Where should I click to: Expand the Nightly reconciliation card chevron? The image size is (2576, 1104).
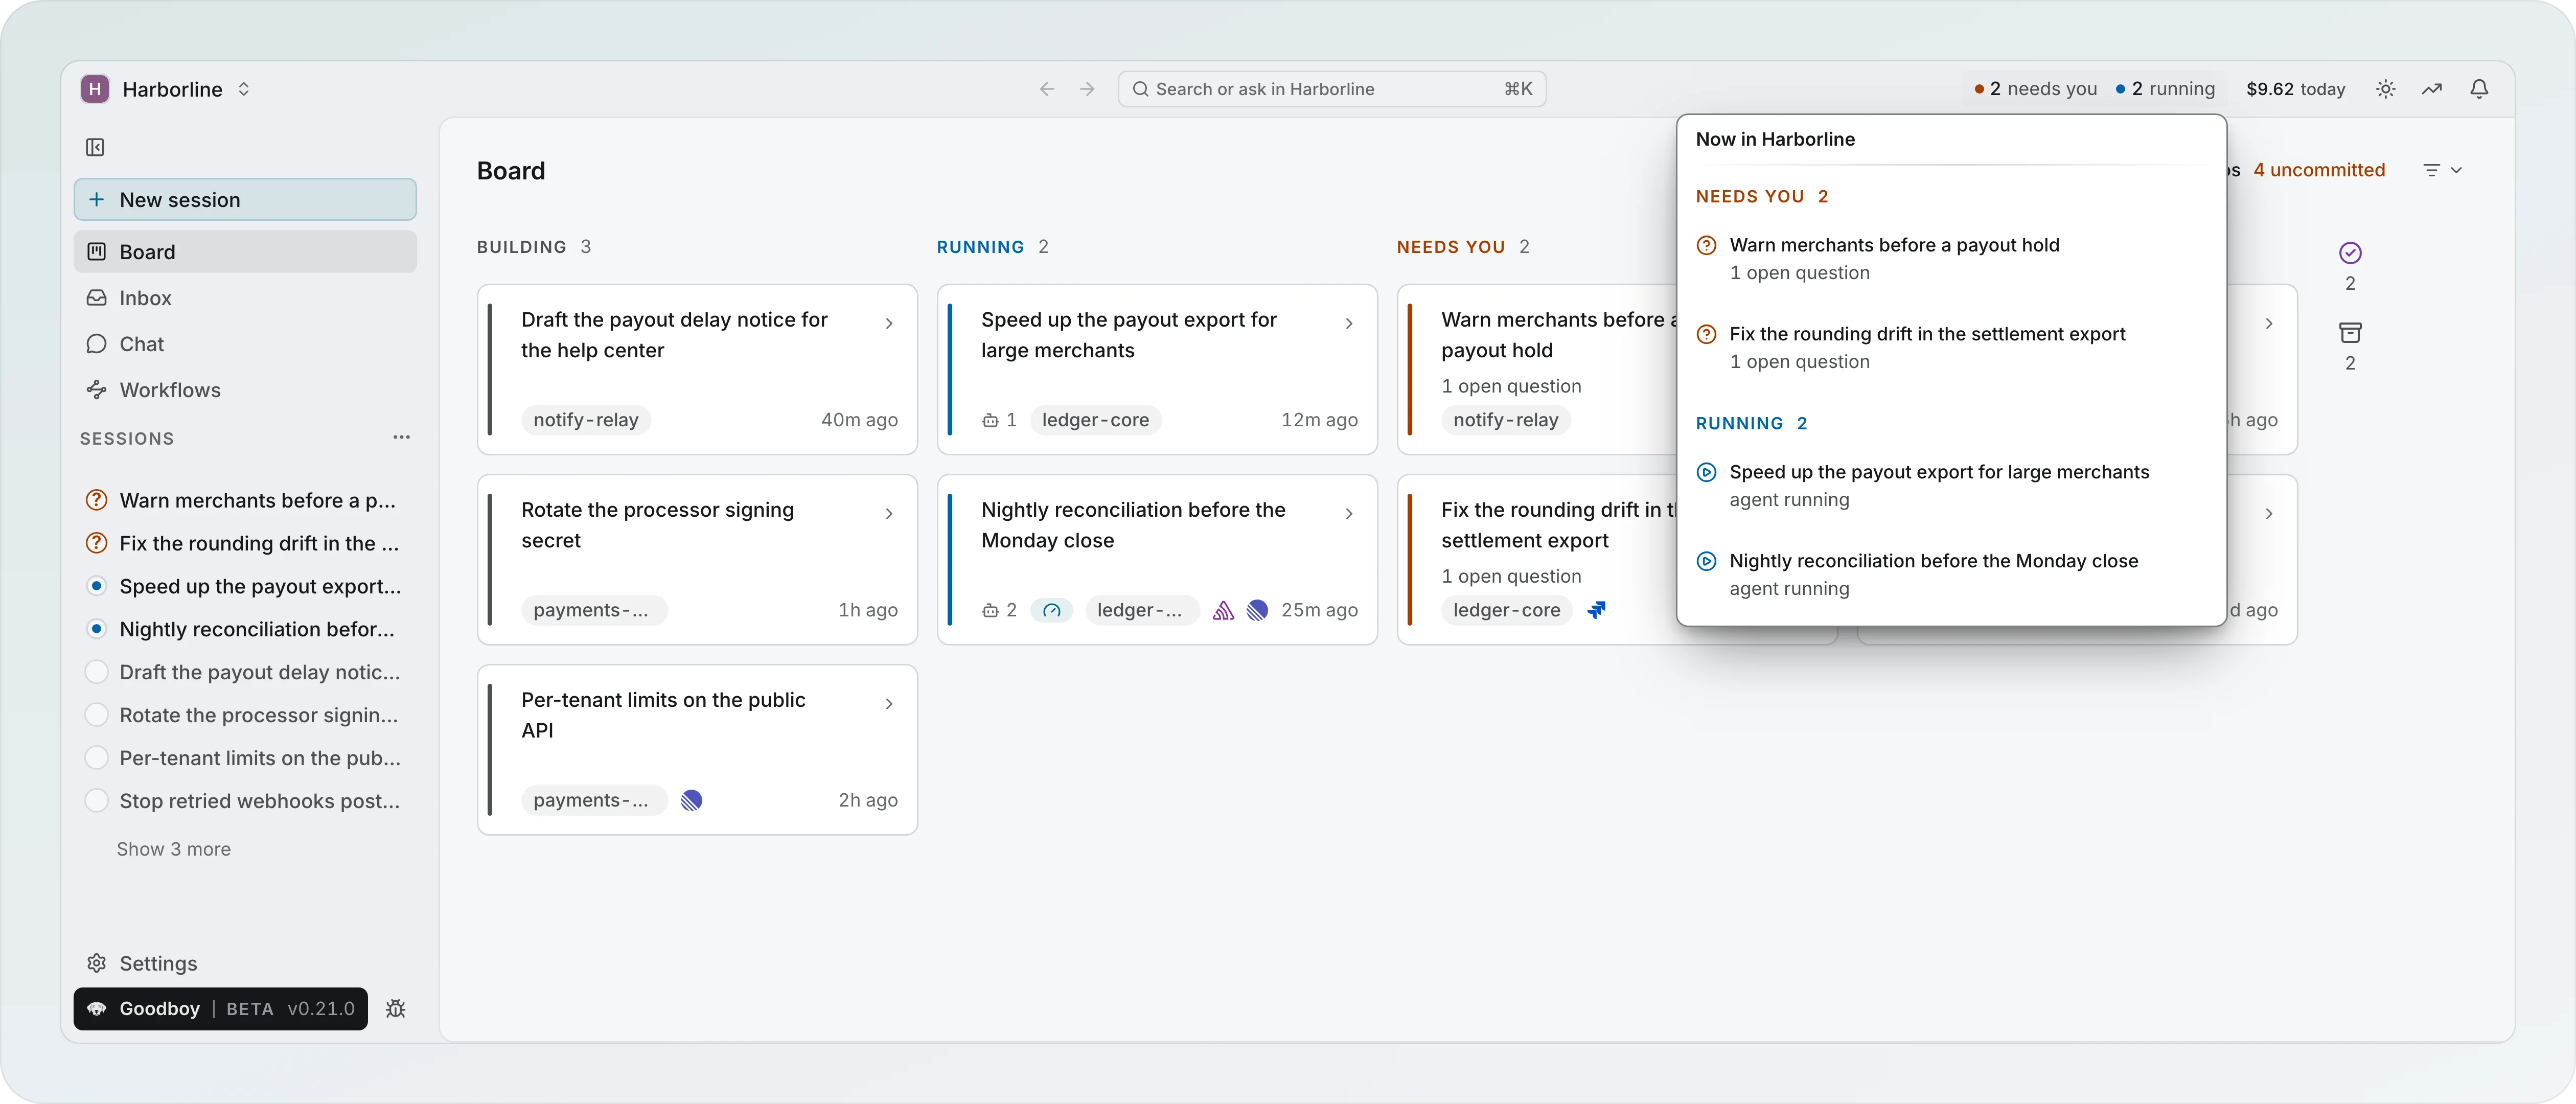(1349, 513)
